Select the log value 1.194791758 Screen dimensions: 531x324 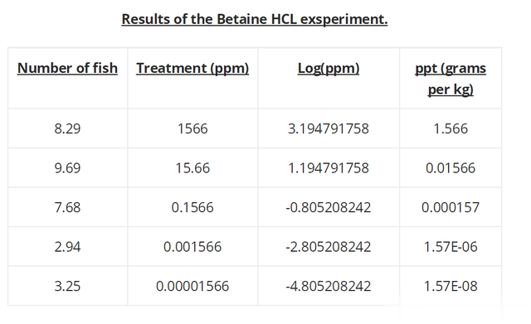[x=329, y=167]
